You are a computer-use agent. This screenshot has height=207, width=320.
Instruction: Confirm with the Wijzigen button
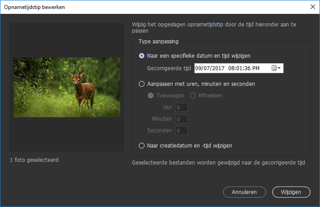point(291,192)
